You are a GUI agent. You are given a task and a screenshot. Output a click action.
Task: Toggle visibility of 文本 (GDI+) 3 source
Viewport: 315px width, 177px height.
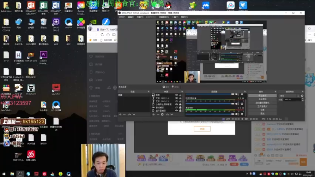[176, 101]
